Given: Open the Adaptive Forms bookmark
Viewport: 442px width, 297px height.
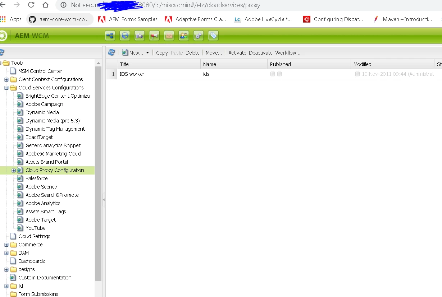Looking at the screenshot, I should pos(196,19).
